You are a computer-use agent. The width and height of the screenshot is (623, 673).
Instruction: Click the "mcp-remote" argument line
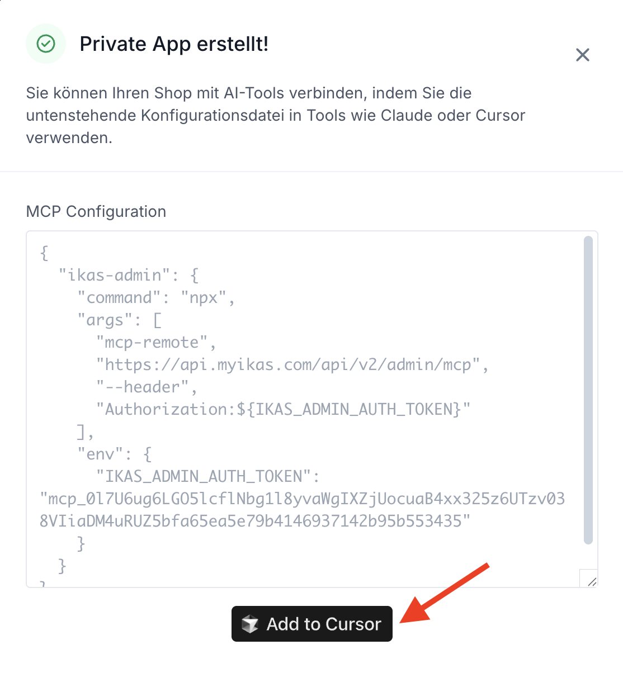(156, 342)
